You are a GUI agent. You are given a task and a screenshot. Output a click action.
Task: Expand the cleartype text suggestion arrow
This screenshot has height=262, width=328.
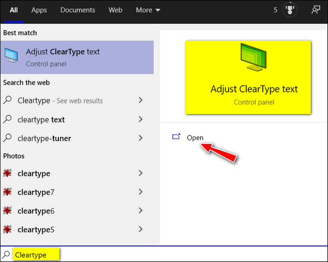141,119
